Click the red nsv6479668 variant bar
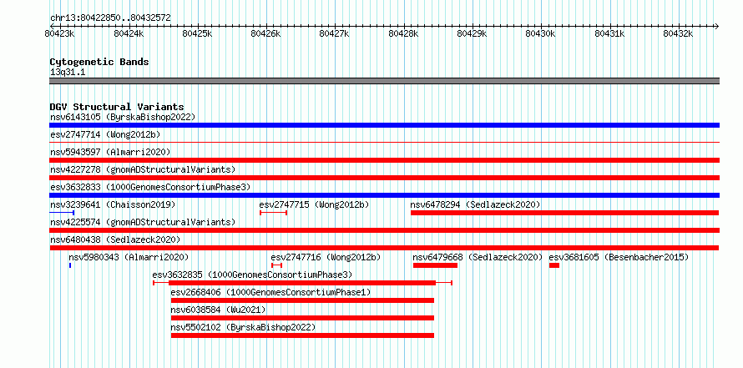743x368 pixels. (435, 265)
